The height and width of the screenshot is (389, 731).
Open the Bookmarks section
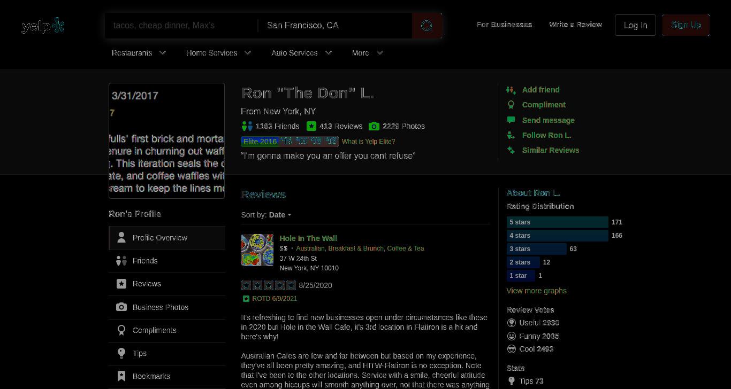[167, 376]
